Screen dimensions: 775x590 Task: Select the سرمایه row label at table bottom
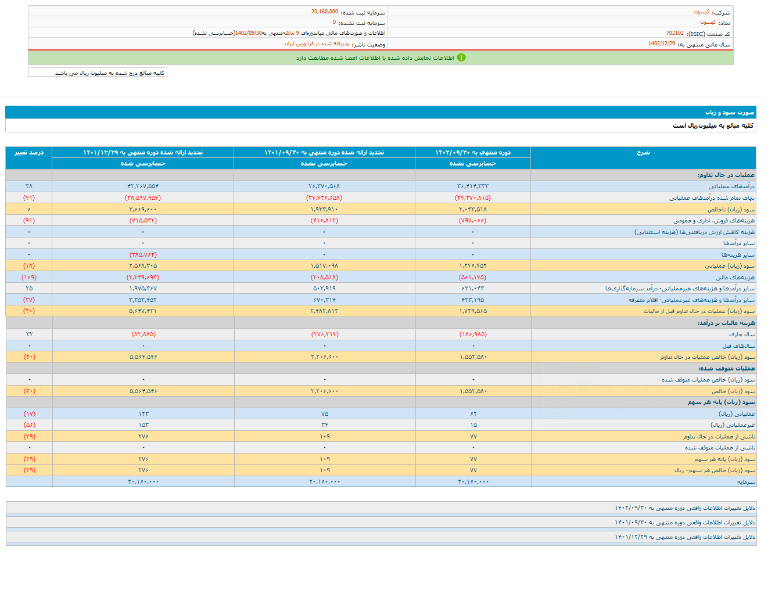pos(746,482)
